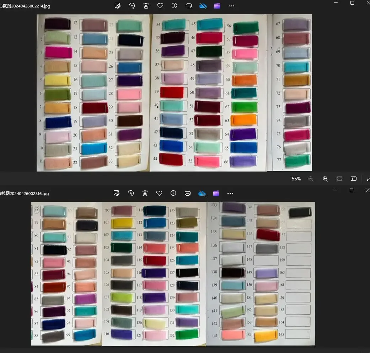The width and height of the screenshot is (370, 353).
Task: Minimize the top Photos window
Action: coord(336,3)
